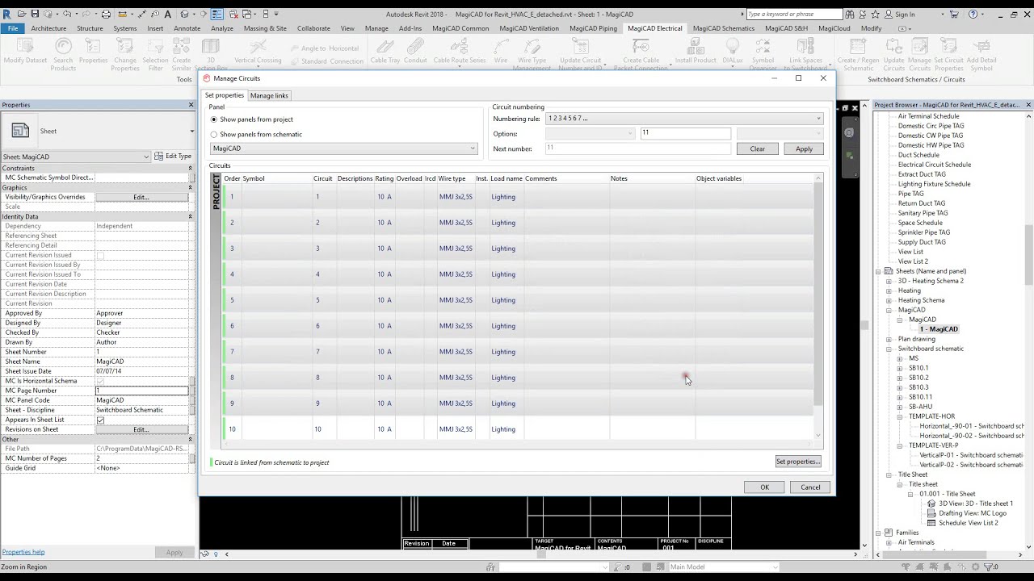Select 'Drafting View: MC Logo' in Project Browser
Image resolution: width=1034 pixels, height=581 pixels.
(973, 513)
